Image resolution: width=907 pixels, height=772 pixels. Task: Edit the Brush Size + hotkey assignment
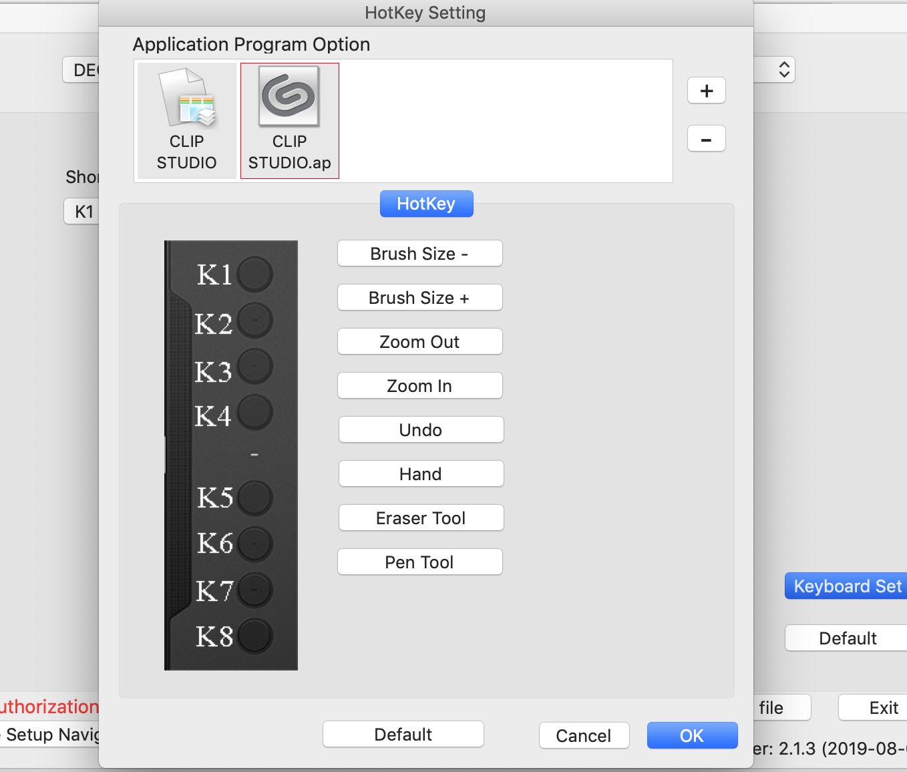pos(419,298)
